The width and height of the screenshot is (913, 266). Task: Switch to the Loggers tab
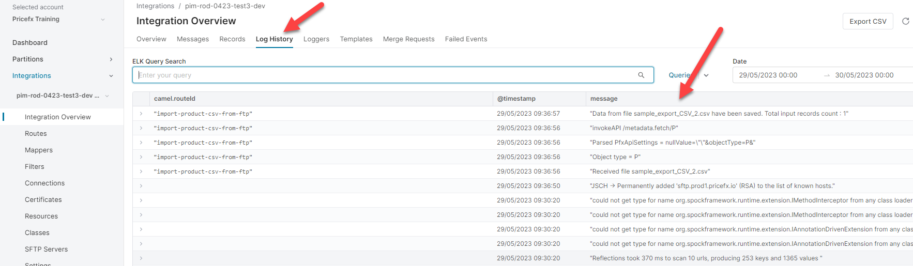tap(316, 39)
